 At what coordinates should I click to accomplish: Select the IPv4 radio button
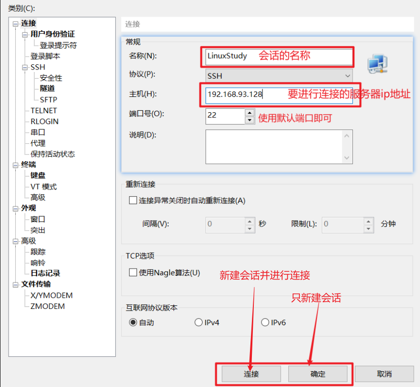(198, 322)
